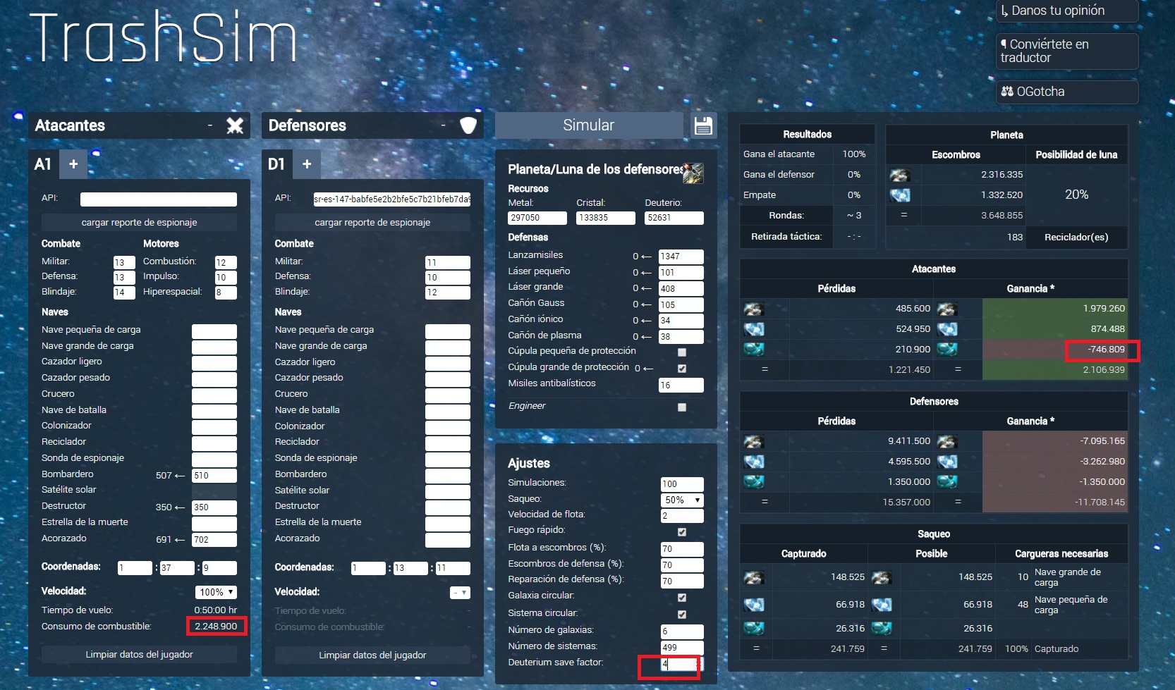Click crystal icon in Escombros row
This screenshot has height=690, width=1175.
(x=899, y=195)
